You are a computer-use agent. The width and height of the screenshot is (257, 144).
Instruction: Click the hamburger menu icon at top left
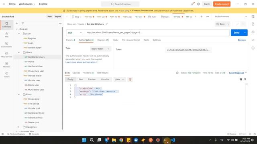coord(4,4)
